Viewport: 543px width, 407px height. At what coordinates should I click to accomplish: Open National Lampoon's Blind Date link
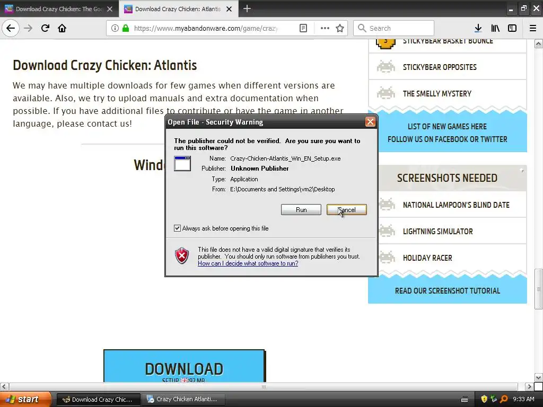(456, 205)
